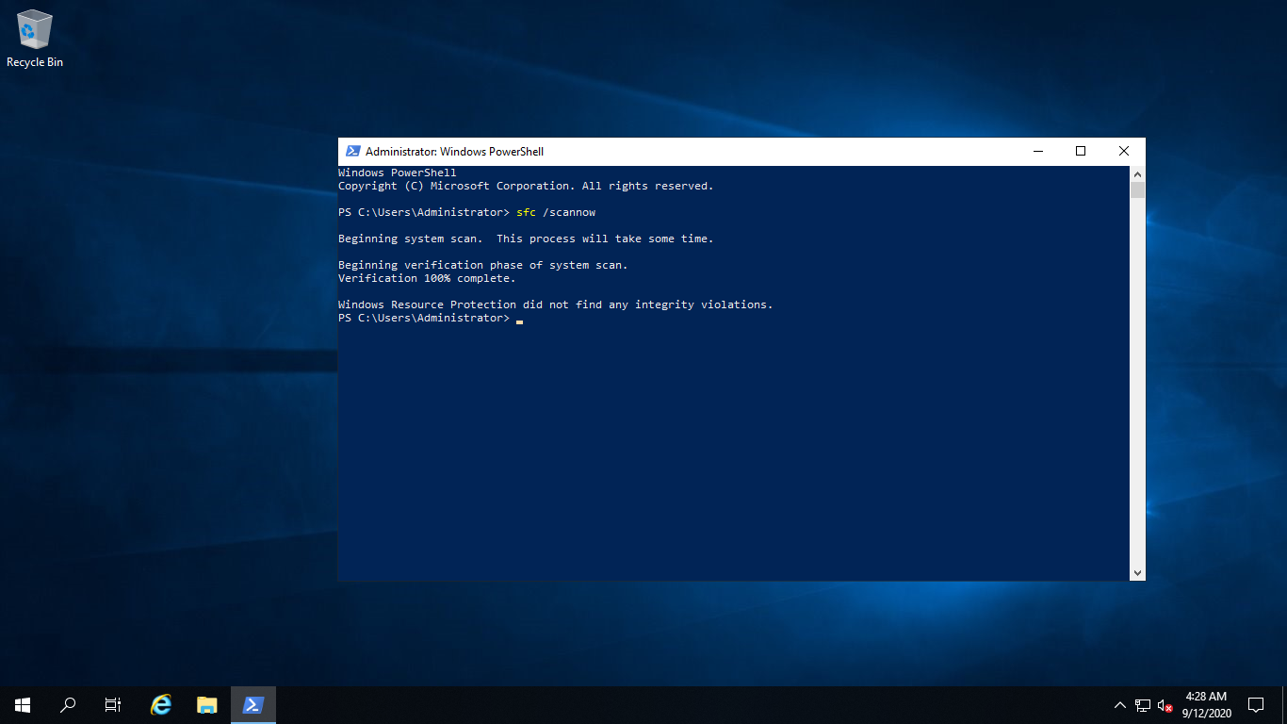The image size is (1287, 724).
Task: Click 'Administrator: Windows PowerShell' title text
Action: coord(454,151)
